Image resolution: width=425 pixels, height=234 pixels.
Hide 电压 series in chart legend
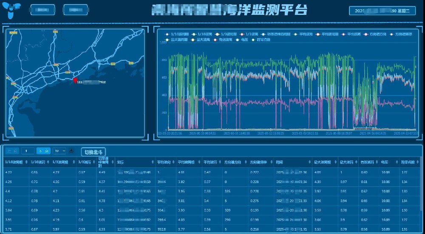(244, 39)
